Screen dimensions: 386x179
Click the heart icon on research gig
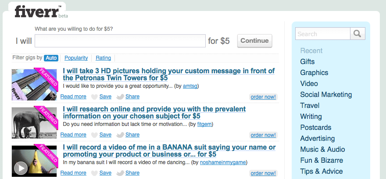pos(94,135)
